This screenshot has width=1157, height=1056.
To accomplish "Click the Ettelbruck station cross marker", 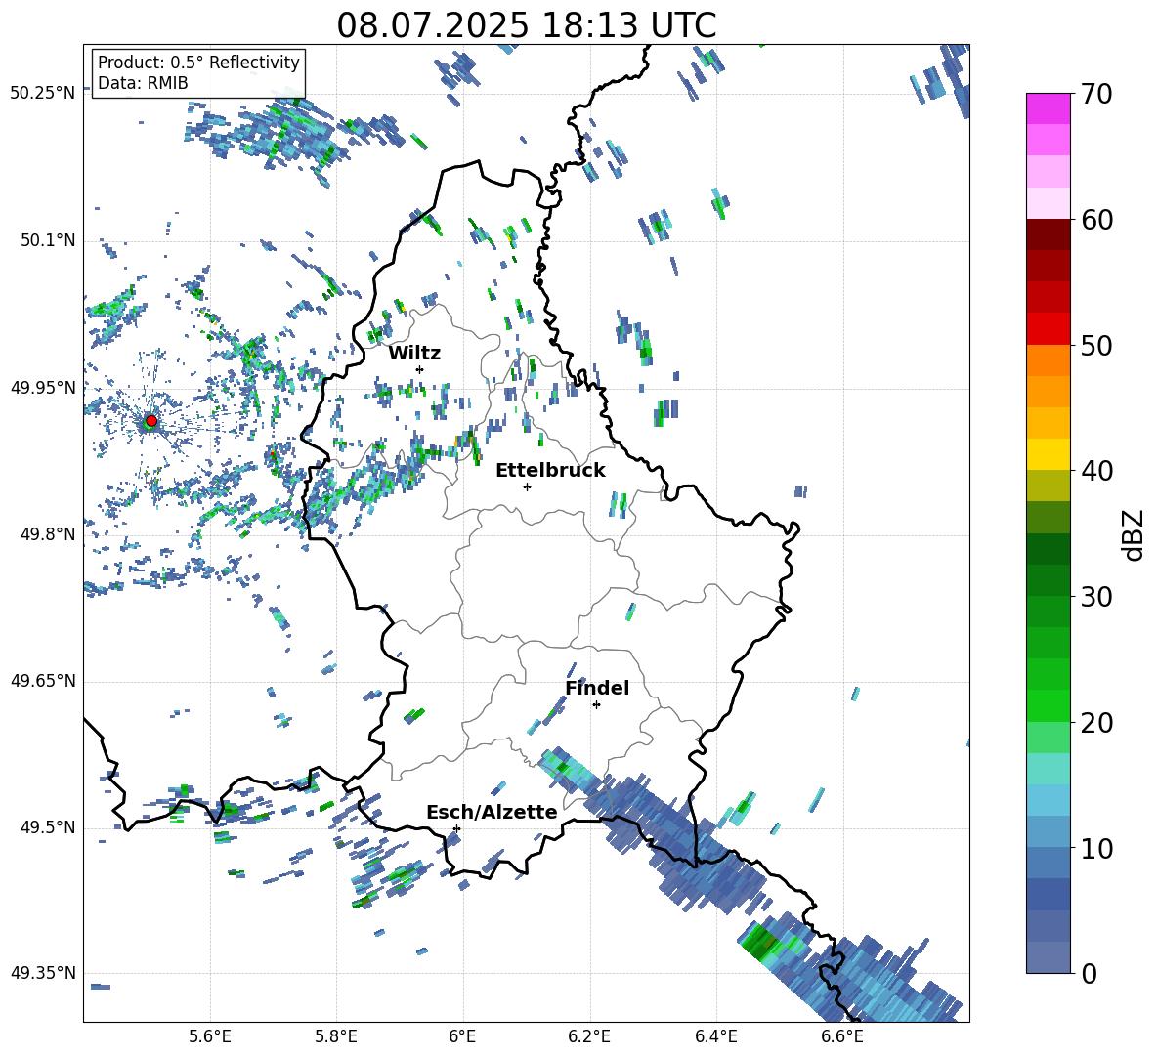I will 527,486.
